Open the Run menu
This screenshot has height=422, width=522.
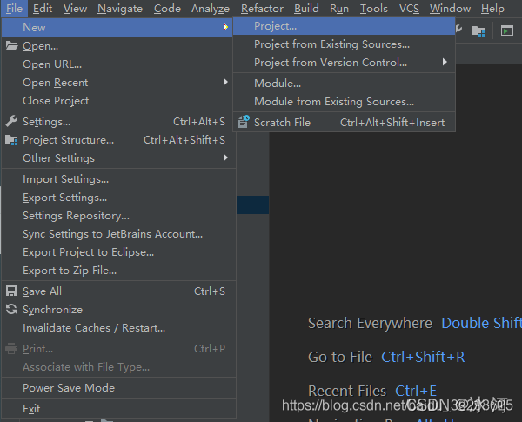click(339, 9)
